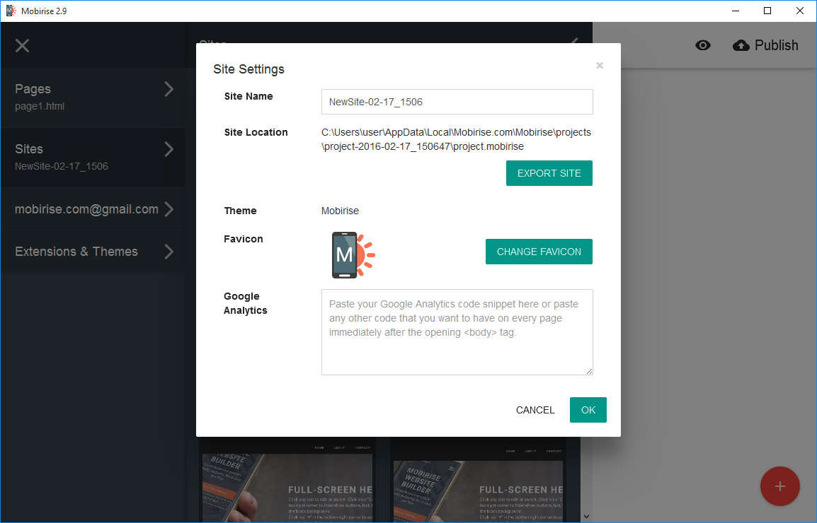Minimize the Mobirise window
Screen dimensions: 817x523
(x=735, y=11)
